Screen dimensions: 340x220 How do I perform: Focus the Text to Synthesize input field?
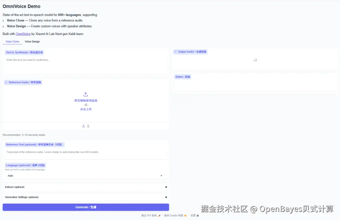pyautogui.click(x=86, y=65)
